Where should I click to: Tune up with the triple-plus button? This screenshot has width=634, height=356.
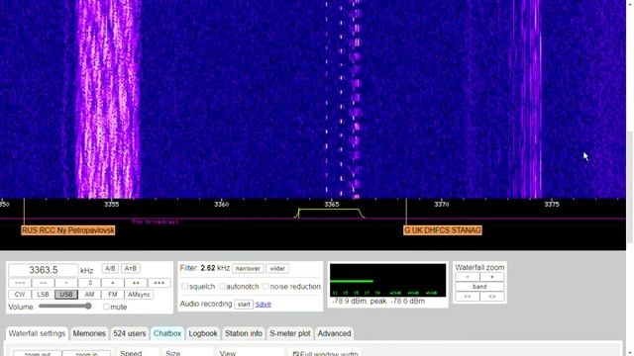pos(159,283)
